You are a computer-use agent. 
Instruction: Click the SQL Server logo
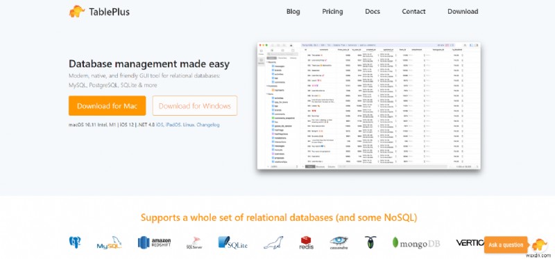194,243
